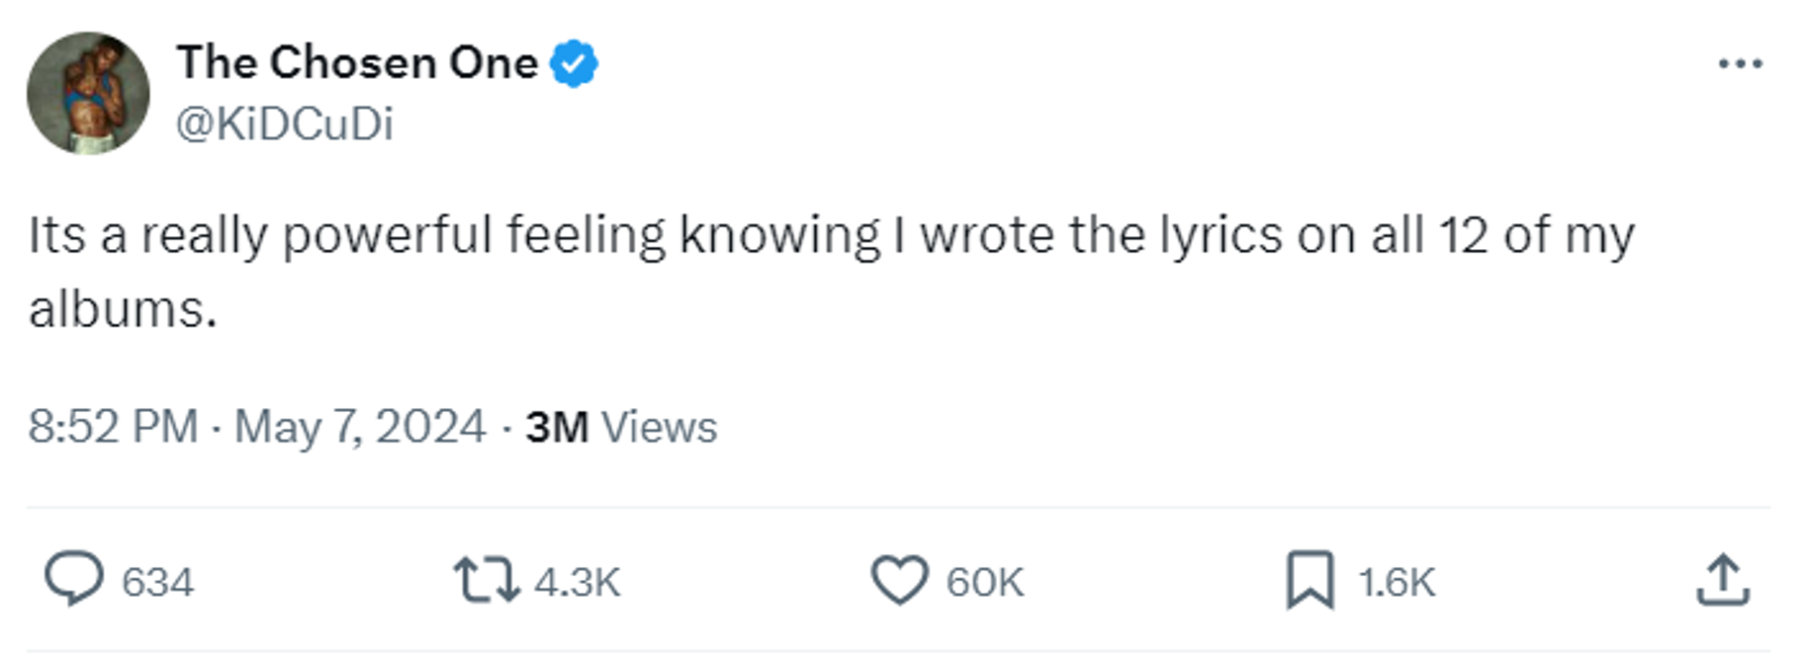Click the blue verified checkmark badge
Screen dimensions: 1805x662
coord(574,63)
